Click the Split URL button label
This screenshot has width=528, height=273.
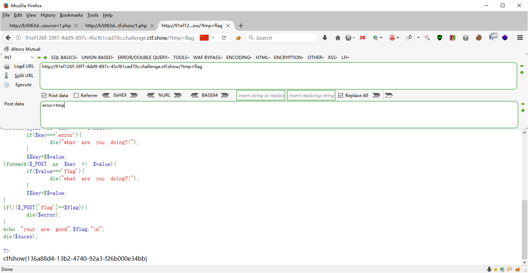tap(24, 75)
